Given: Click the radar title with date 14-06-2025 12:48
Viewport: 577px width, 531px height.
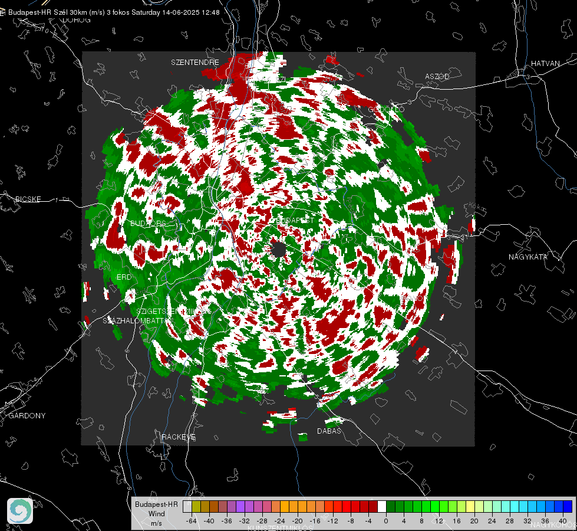Looking at the screenshot, I should (x=114, y=12).
